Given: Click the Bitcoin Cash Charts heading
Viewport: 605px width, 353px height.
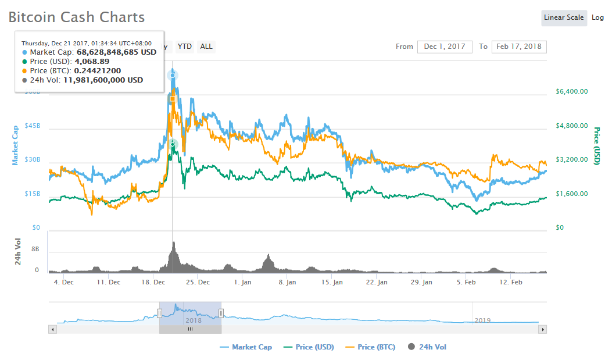Looking at the screenshot, I should pyautogui.click(x=76, y=17).
